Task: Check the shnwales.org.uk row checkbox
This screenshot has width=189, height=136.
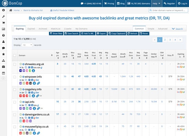Action: (x=15, y=64)
